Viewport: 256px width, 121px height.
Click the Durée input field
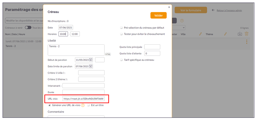83,92
